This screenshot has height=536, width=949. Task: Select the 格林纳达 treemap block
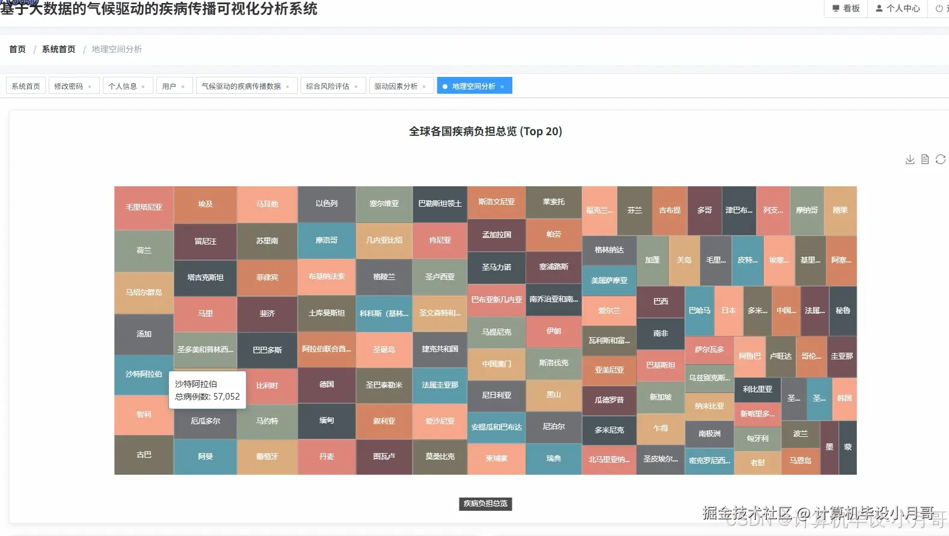(609, 250)
